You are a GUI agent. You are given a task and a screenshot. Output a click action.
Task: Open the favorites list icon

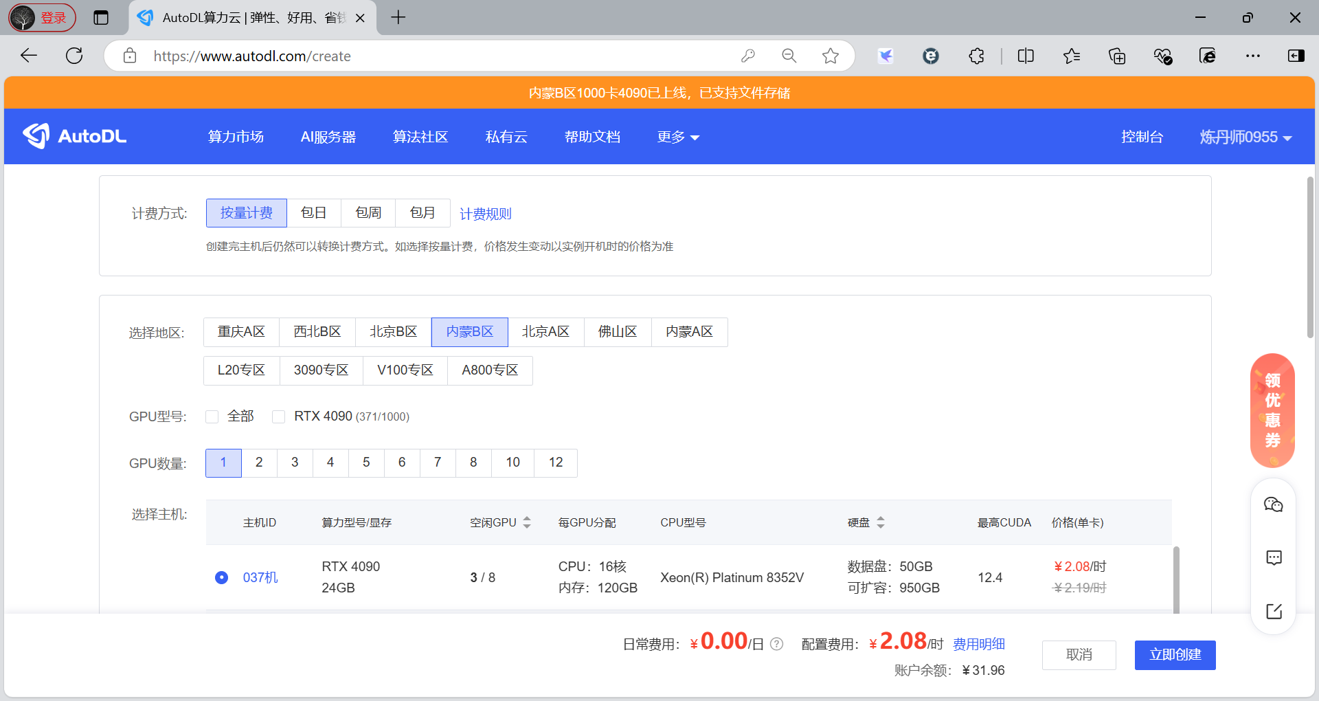coord(1072,56)
